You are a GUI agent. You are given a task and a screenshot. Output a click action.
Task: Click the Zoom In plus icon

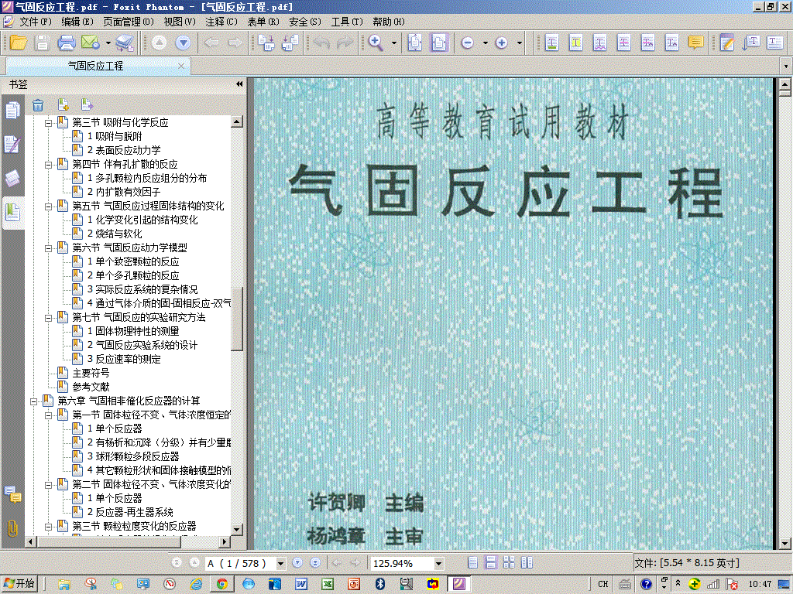tap(501, 43)
